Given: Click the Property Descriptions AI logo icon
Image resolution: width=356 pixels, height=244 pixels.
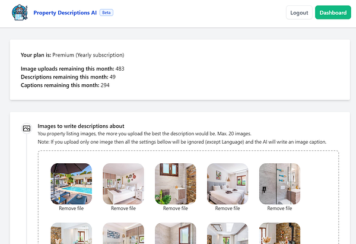Looking at the screenshot, I should point(20,12).
